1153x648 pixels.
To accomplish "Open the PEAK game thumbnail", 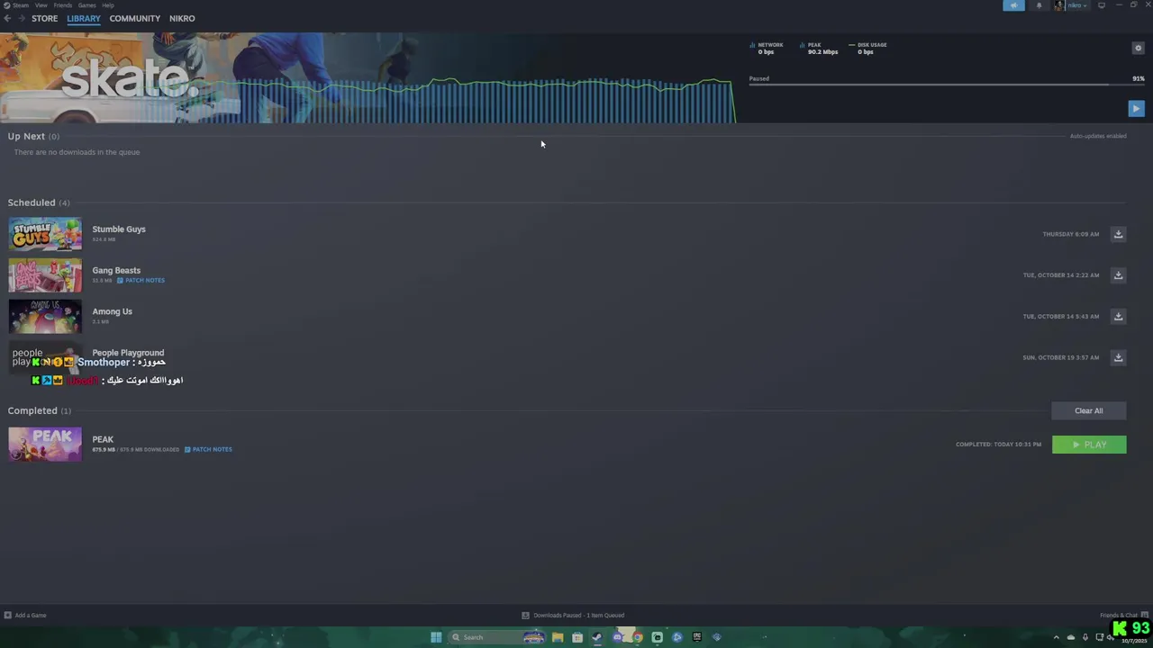I will tap(45, 445).
